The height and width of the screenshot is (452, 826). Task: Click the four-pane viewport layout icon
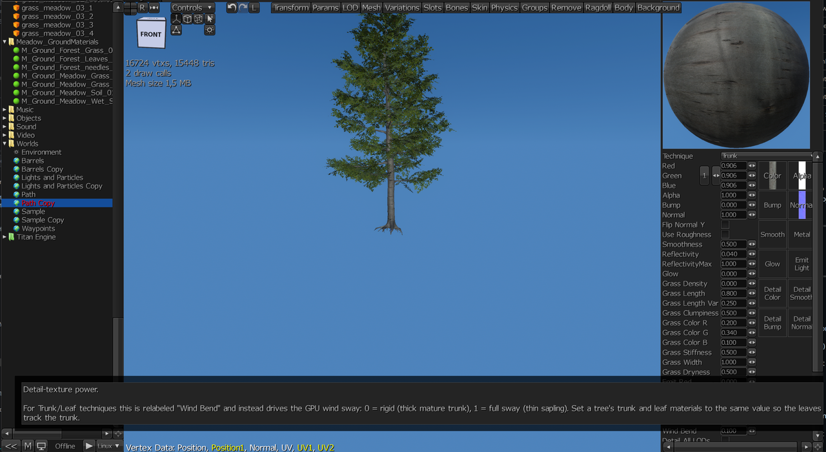pyautogui.click(x=130, y=8)
